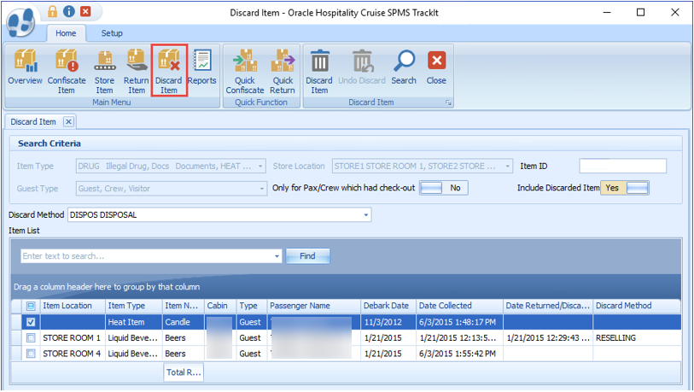Sort by Item Type column header
Viewport: 694px width, 392px height.
pos(134,306)
